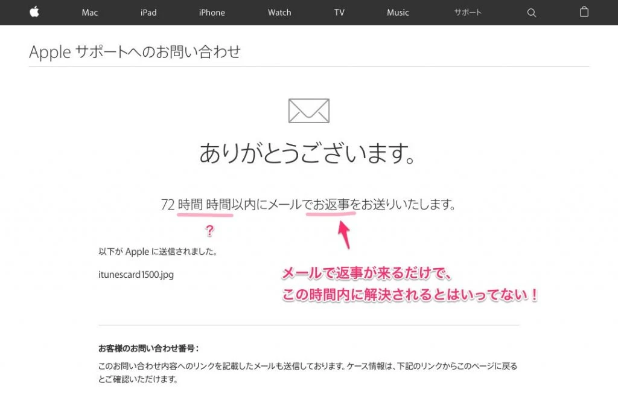Open search with the magnifying glass icon
Image resolution: width=618 pixels, height=401 pixels.
click(x=531, y=13)
